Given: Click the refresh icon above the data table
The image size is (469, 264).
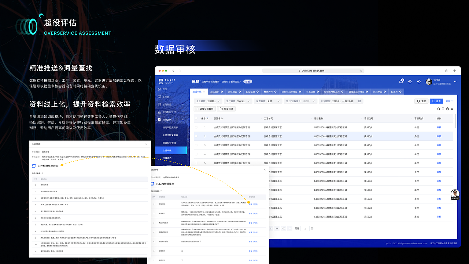Looking at the screenshot, I should (439, 109).
